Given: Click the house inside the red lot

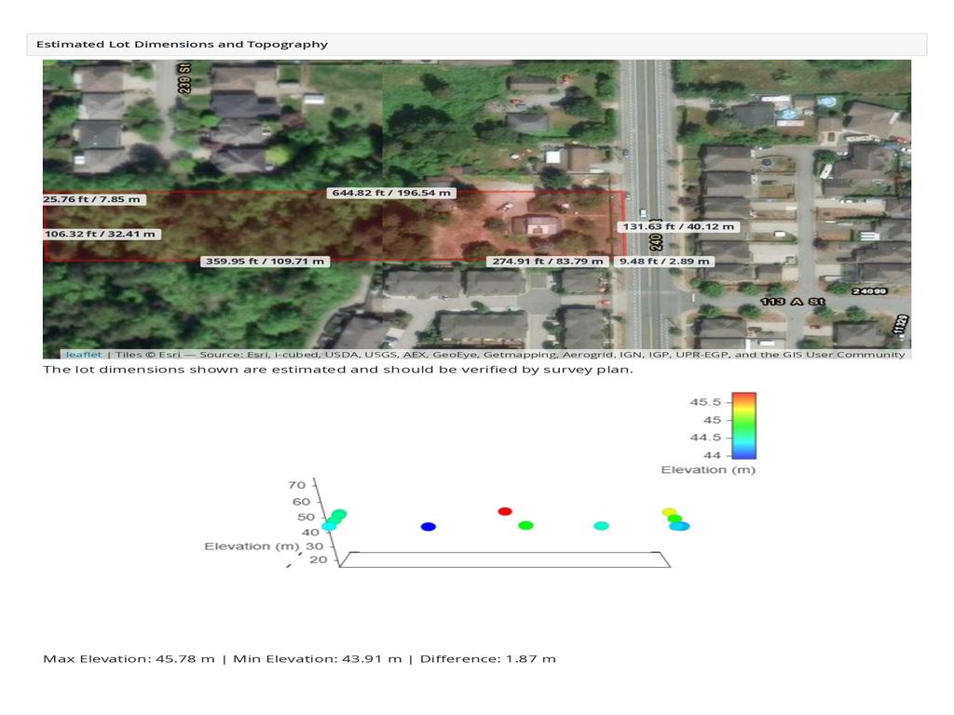Looking at the screenshot, I should [x=538, y=225].
